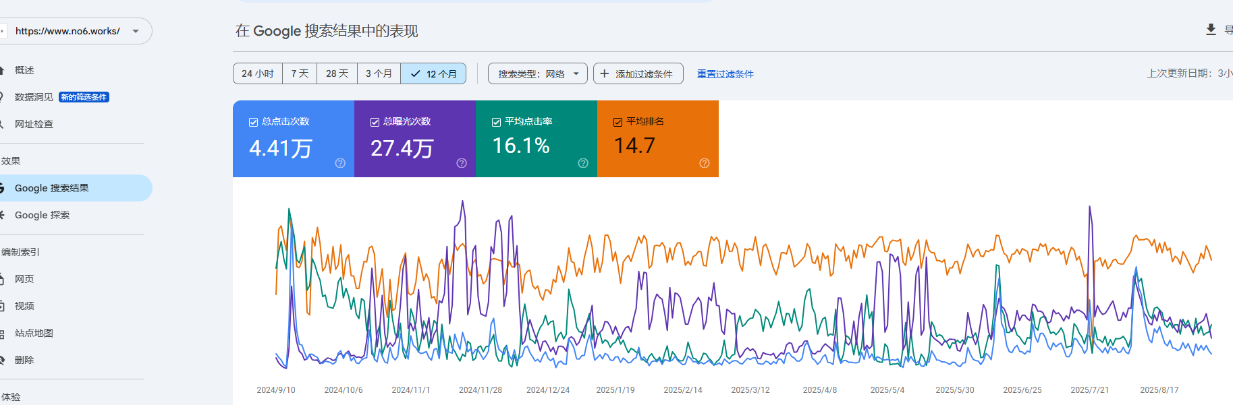Uncheck the 平均排名 metric checkbox
1233x405 pixels.
click(618, 122)
